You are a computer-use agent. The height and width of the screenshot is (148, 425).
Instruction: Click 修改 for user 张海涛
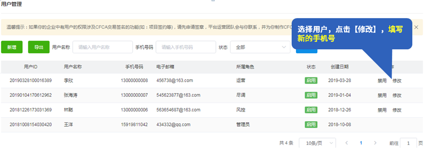[397, 95]
